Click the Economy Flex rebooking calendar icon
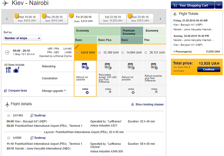This screenshot has width=224, height=156. pyautogui.click(x=154, y=66)
